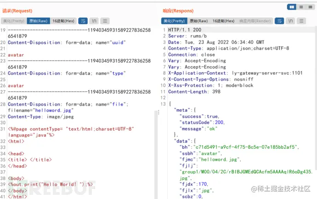Viewport: 317px width, 199px height.
Task: Click the "ssbh":"avatar" JSON line
Action: [201, 154]
